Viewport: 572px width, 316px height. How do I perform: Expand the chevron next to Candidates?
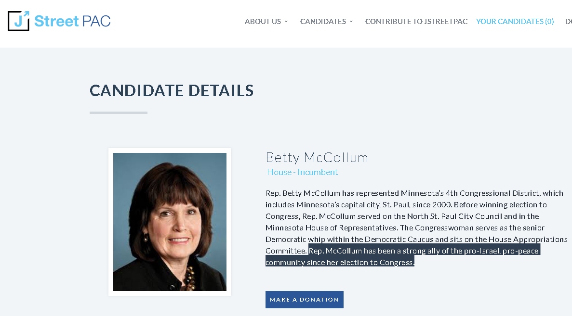point(351,22)
